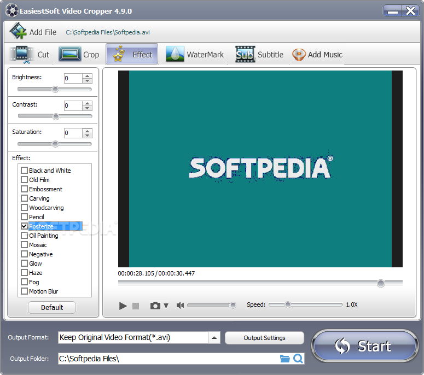Enable the Mosaic effect

click(24, 245)
